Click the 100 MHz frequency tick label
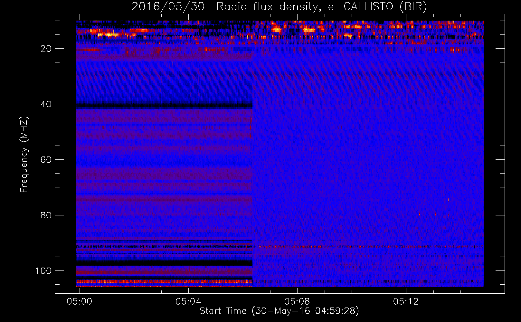The width and height of the screenshot is (521, 322). [x=43, y=271]
